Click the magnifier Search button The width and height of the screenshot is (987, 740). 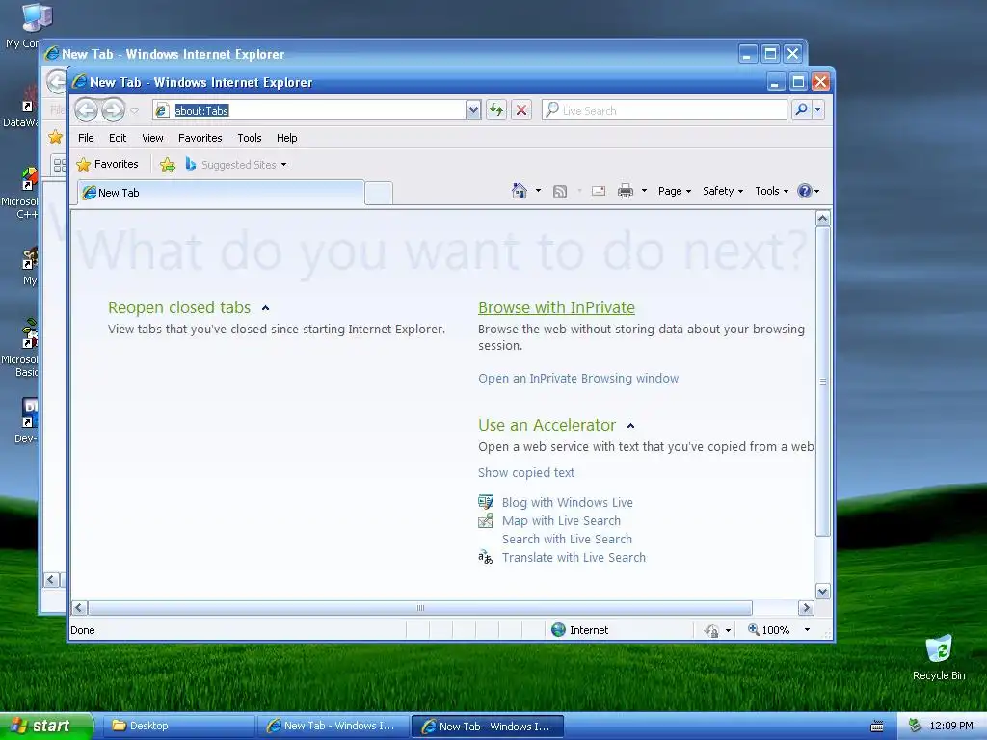[801, 110]
